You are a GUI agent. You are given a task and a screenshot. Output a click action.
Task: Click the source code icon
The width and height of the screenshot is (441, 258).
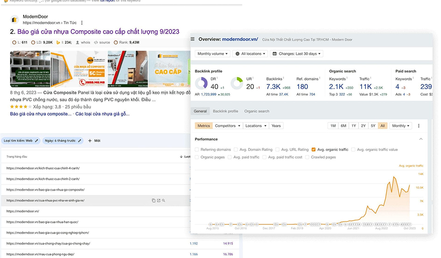[96, 42]
